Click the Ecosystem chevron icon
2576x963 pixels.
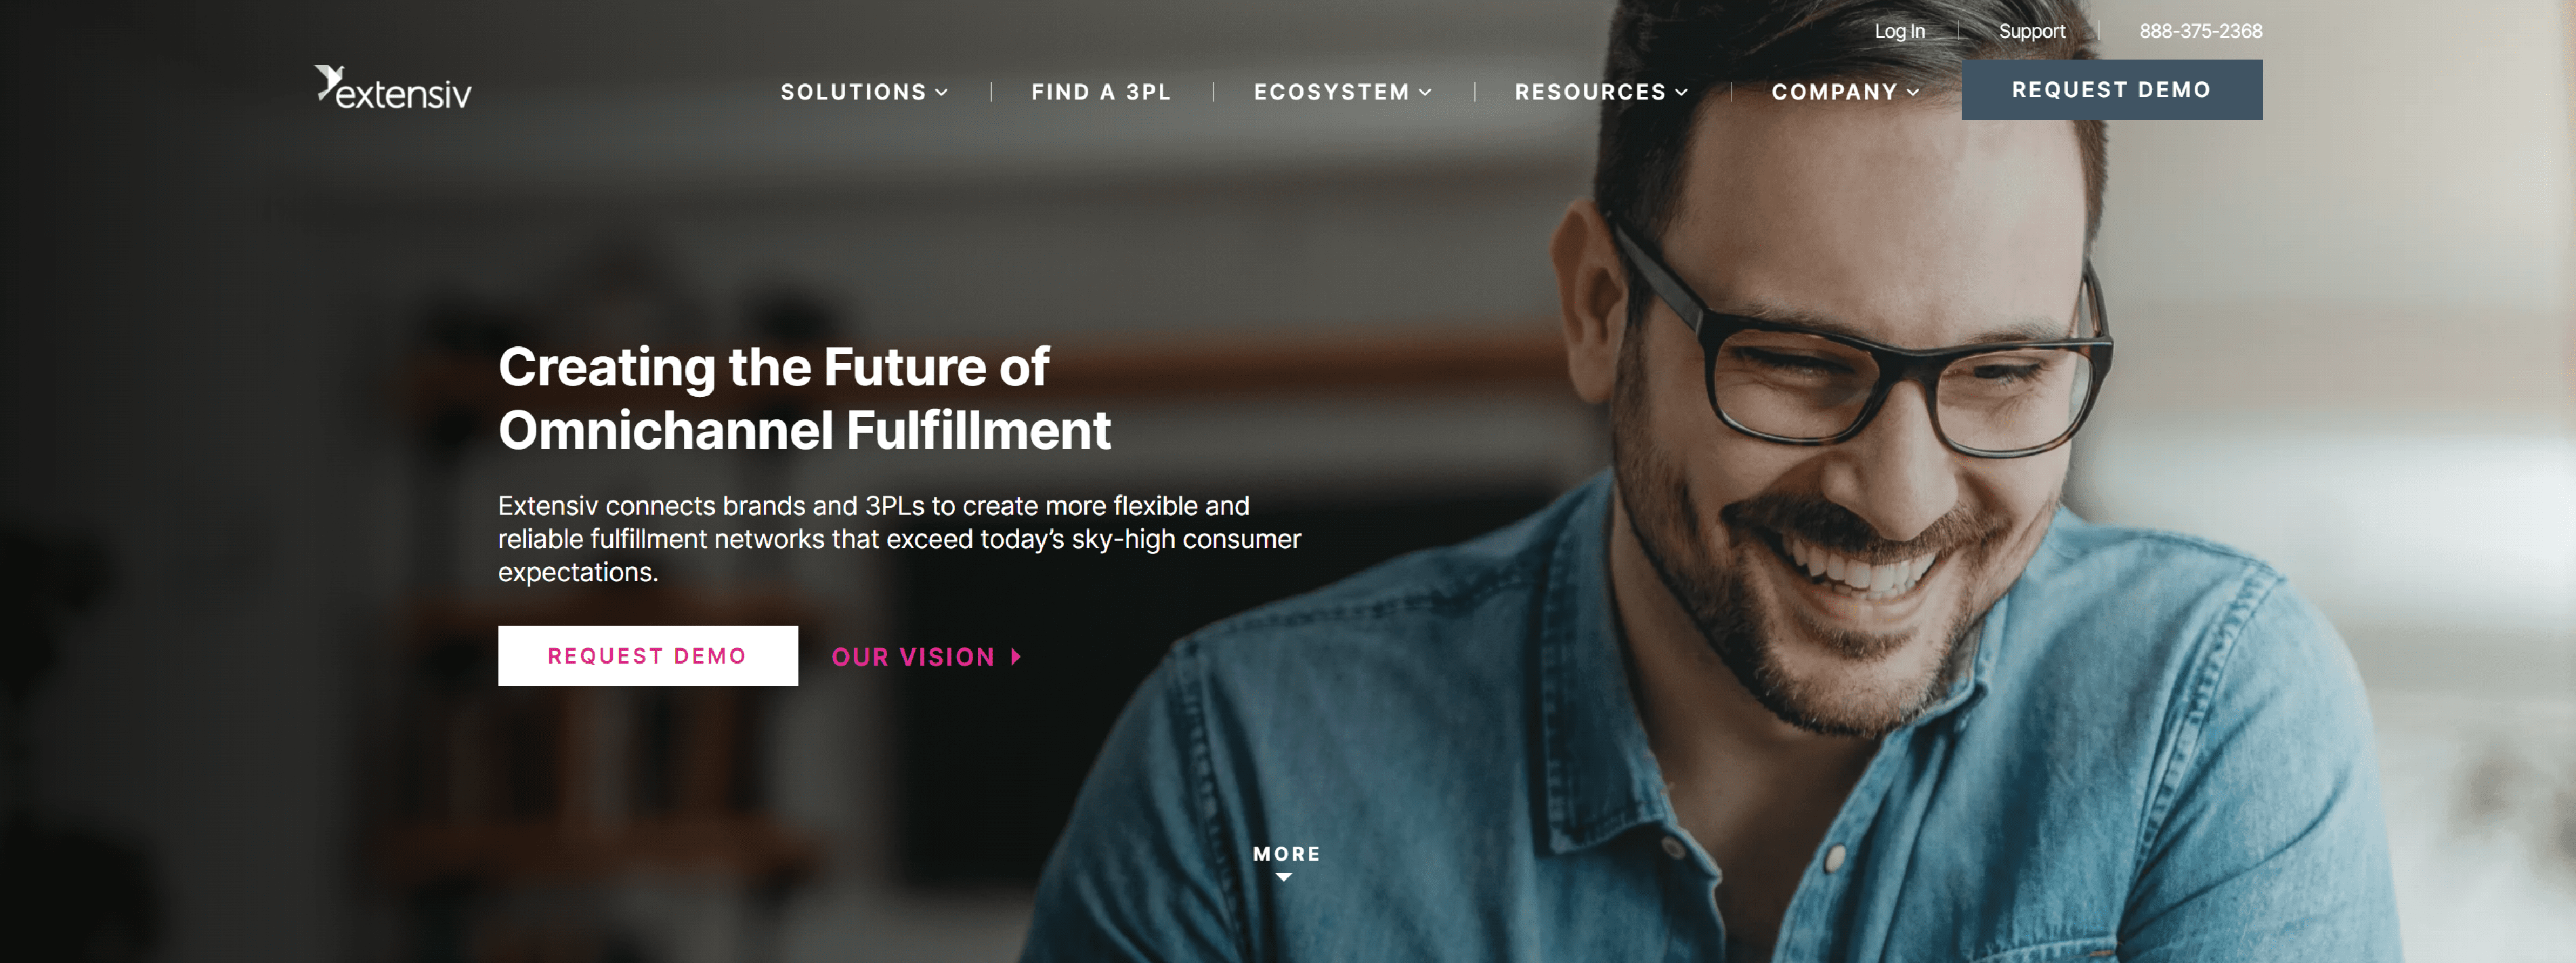[x=1425, y=92]
